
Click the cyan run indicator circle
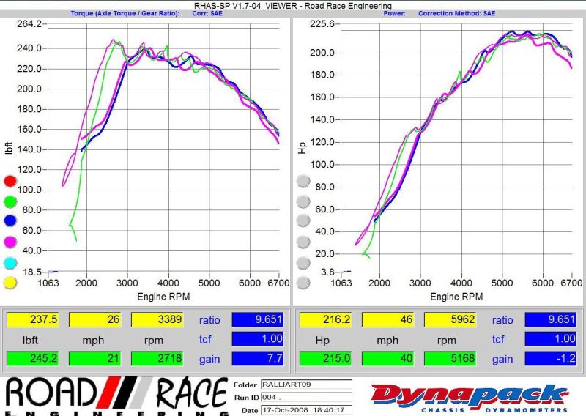(10, 262)
